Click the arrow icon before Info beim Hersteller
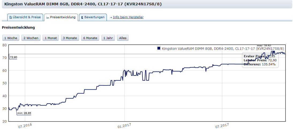Screen dimensions: 293x129 [x=111, y=17]
